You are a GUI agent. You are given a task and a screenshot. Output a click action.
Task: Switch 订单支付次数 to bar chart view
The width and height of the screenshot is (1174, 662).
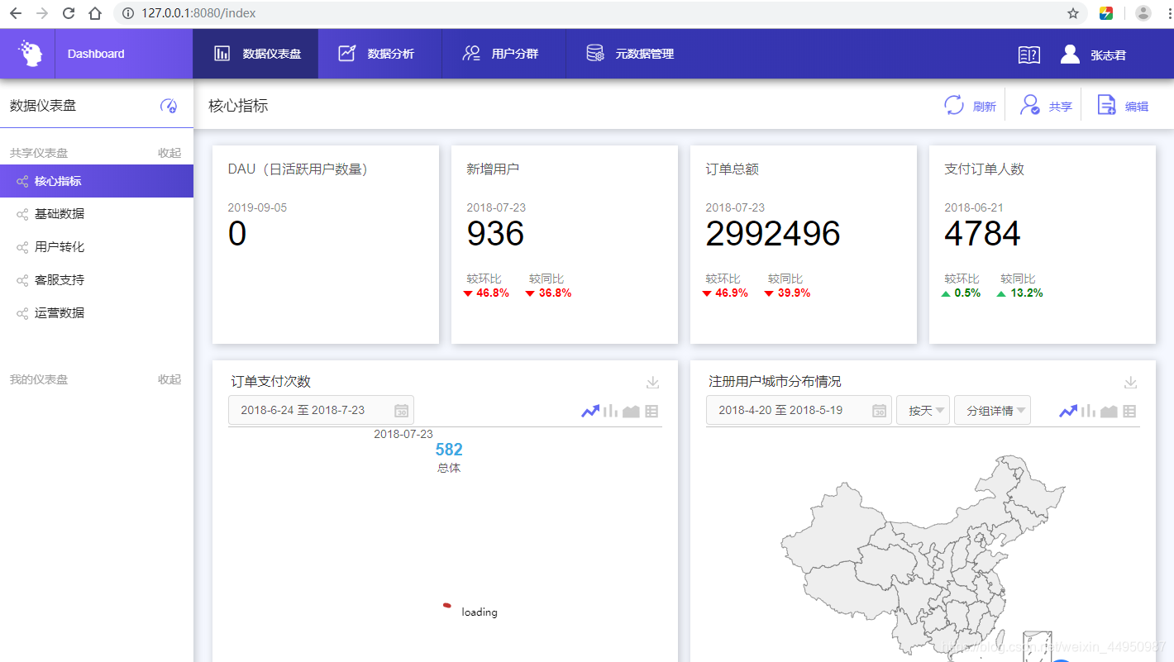click(611, 411)
